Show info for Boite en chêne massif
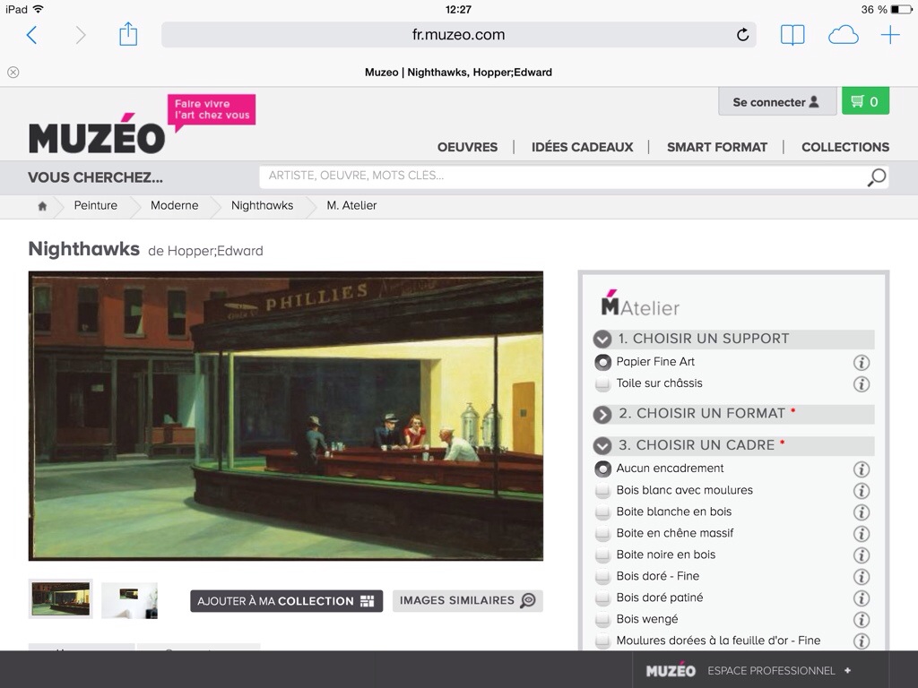This screenshot has width=918, height=688. [x=862, y=534]
